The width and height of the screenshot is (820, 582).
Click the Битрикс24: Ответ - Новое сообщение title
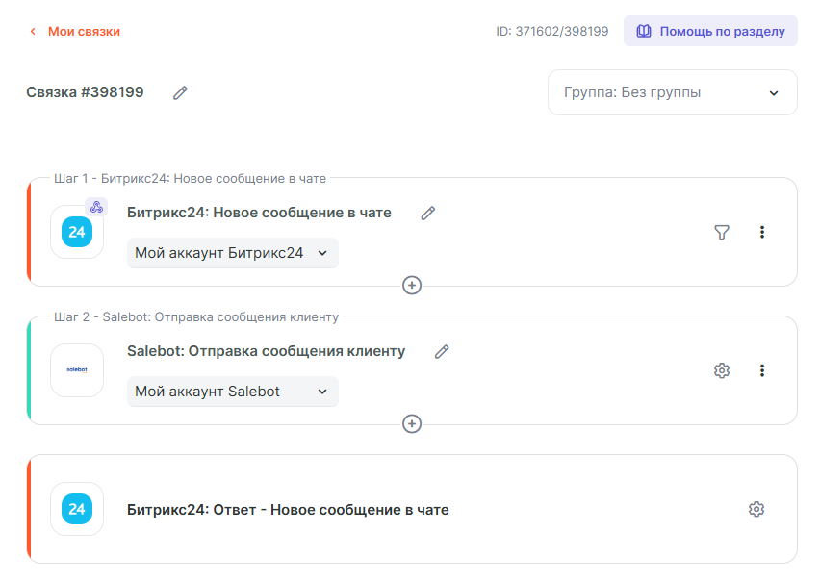[288, 510]
